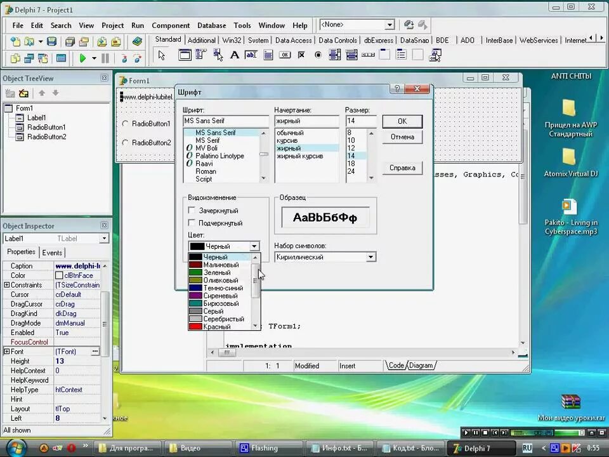Check the Зачеркнутый strikeout checkbox
The image size is (609, 457).
(192, 210)
